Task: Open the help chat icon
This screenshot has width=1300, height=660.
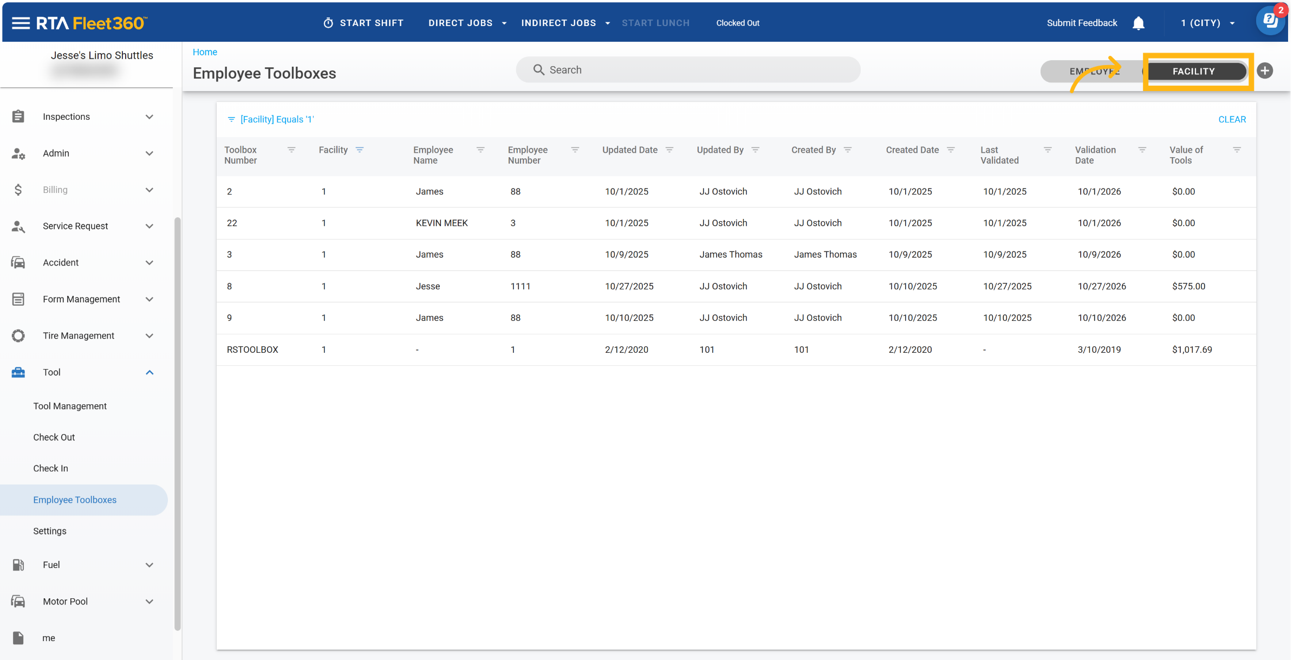Action: (1270, 22)
